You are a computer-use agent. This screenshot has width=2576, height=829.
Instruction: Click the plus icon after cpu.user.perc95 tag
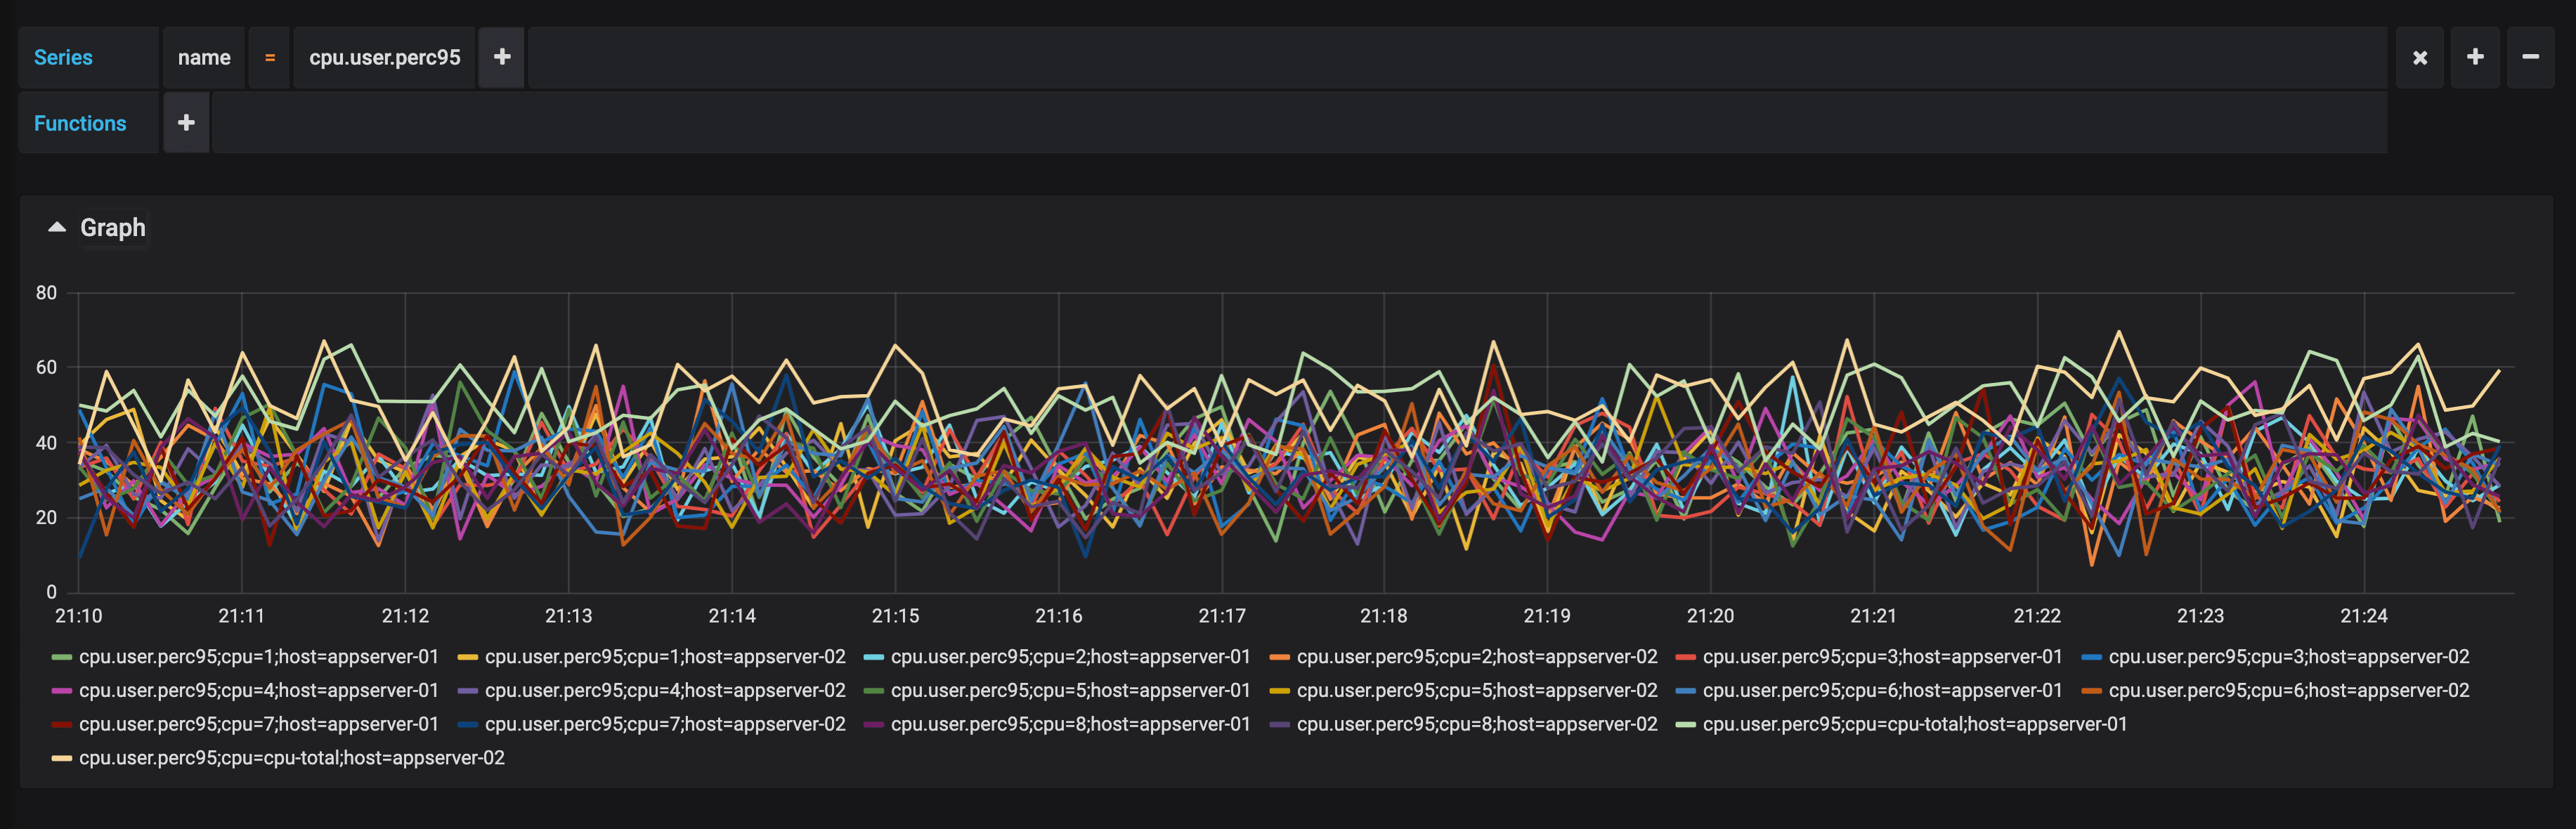[502, 58]
